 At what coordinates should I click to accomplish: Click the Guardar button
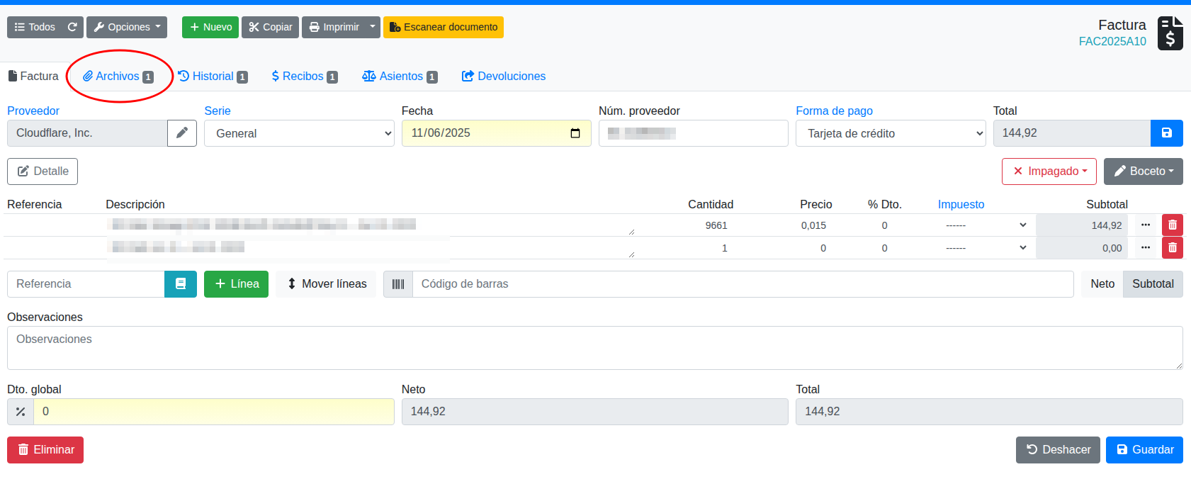click(x=1144, y=450)
